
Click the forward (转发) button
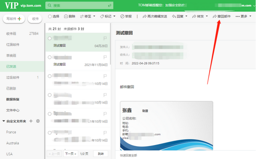[198, 16]
